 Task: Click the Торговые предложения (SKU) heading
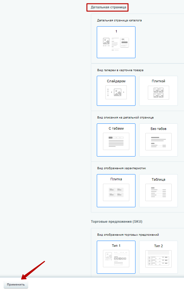point(117,221)
